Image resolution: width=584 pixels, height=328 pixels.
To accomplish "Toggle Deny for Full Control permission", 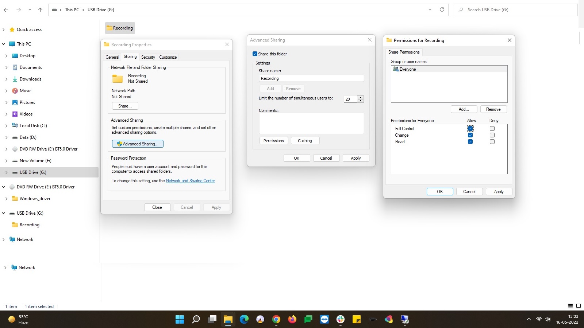I will click(492, 128).
